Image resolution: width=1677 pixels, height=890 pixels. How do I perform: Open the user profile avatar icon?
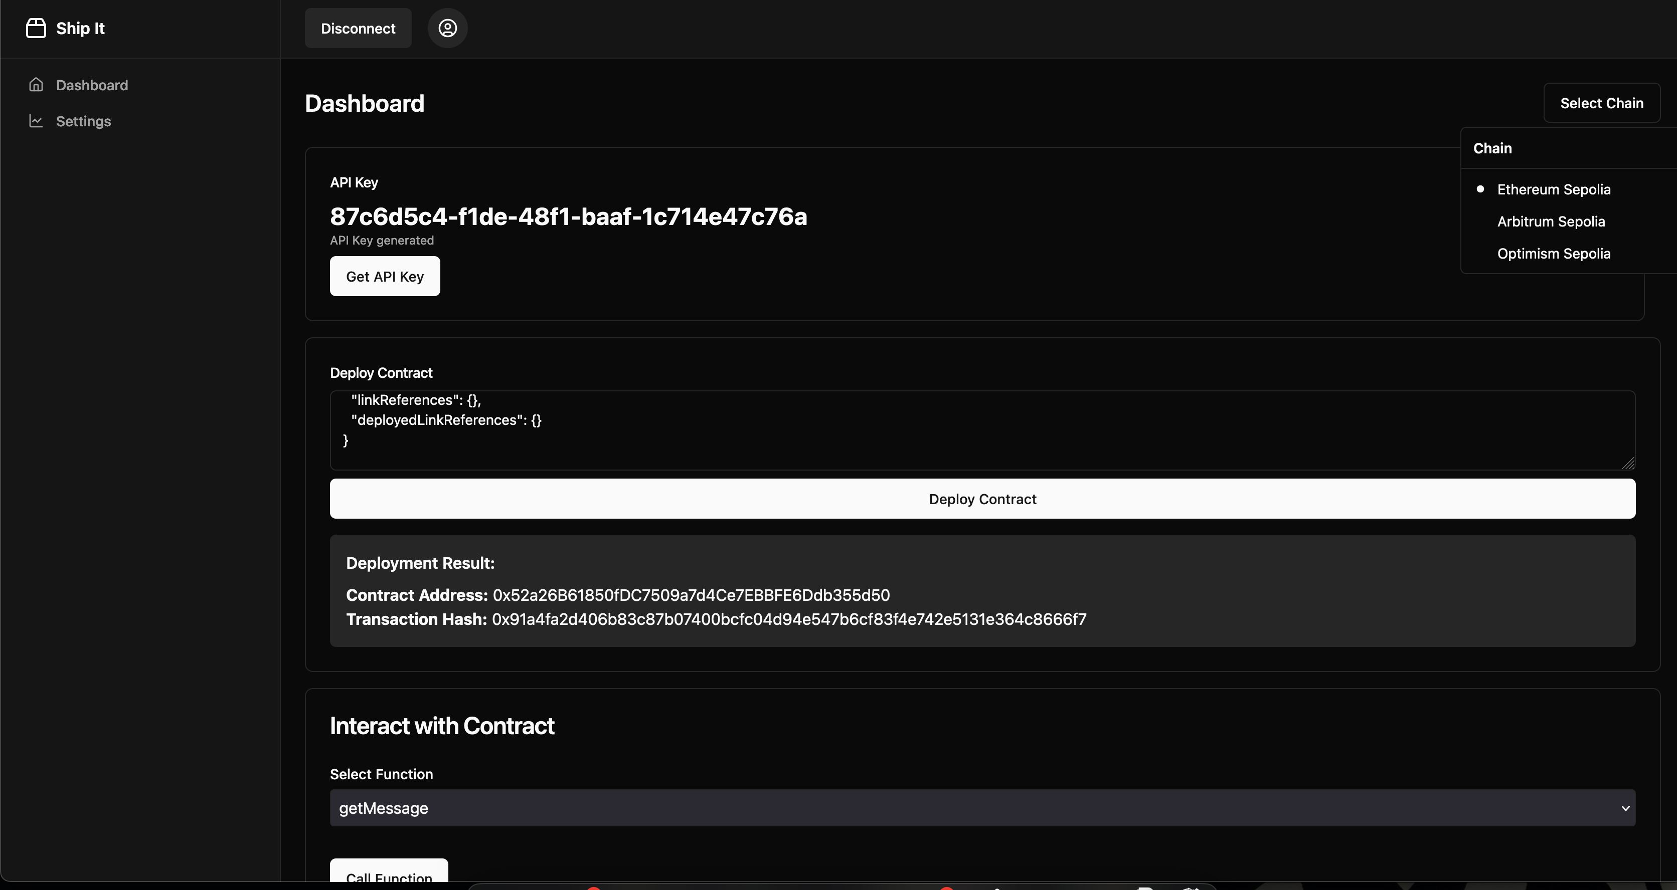[447, 28]
